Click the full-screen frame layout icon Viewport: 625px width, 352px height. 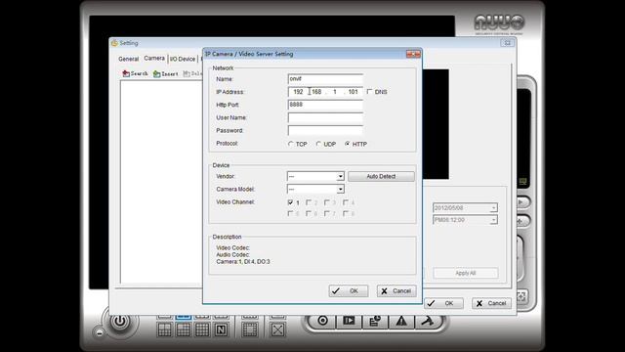(250, 330)
